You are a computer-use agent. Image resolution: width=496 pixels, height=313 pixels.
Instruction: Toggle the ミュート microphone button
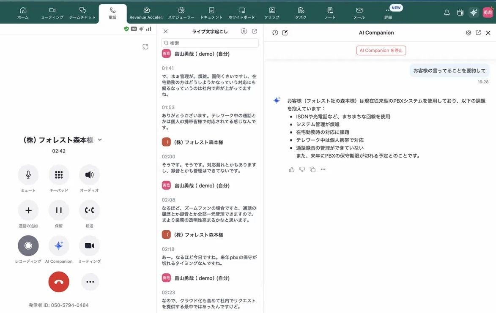coord(28,174)
